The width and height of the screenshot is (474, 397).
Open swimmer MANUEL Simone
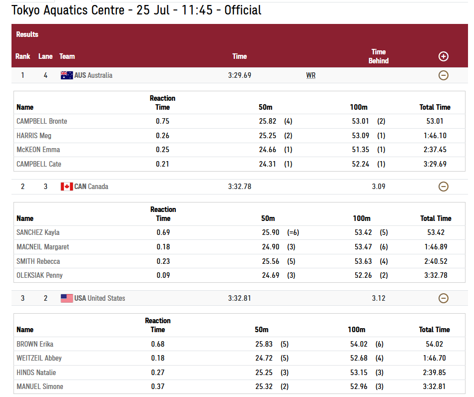click(40, 387)
